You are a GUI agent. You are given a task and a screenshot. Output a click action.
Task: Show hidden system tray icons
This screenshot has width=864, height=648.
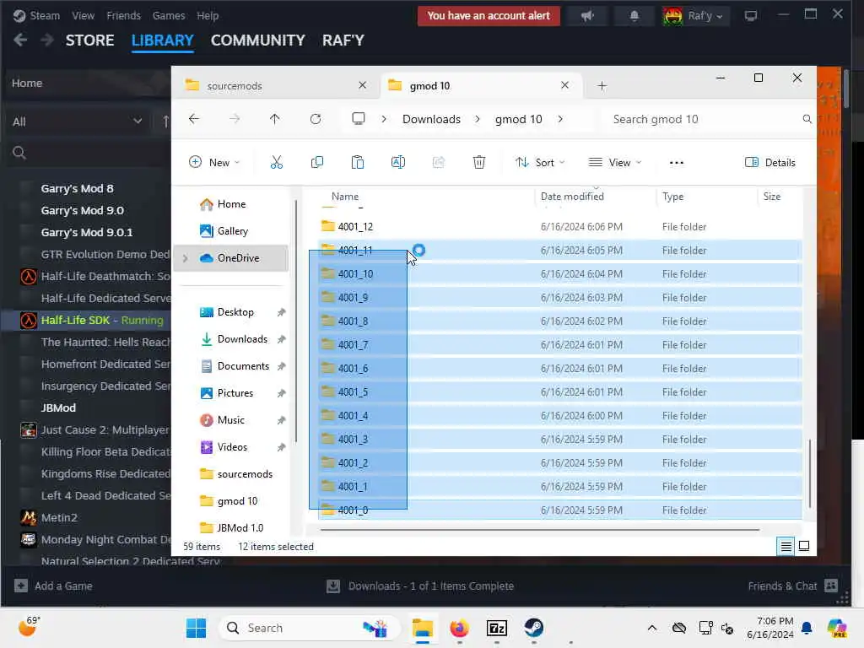652,628
